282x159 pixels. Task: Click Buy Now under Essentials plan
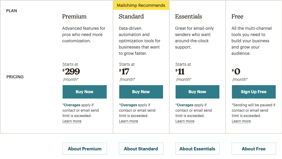click(x=197, y=92)
